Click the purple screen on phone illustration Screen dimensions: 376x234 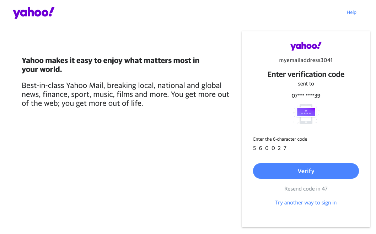306,112
